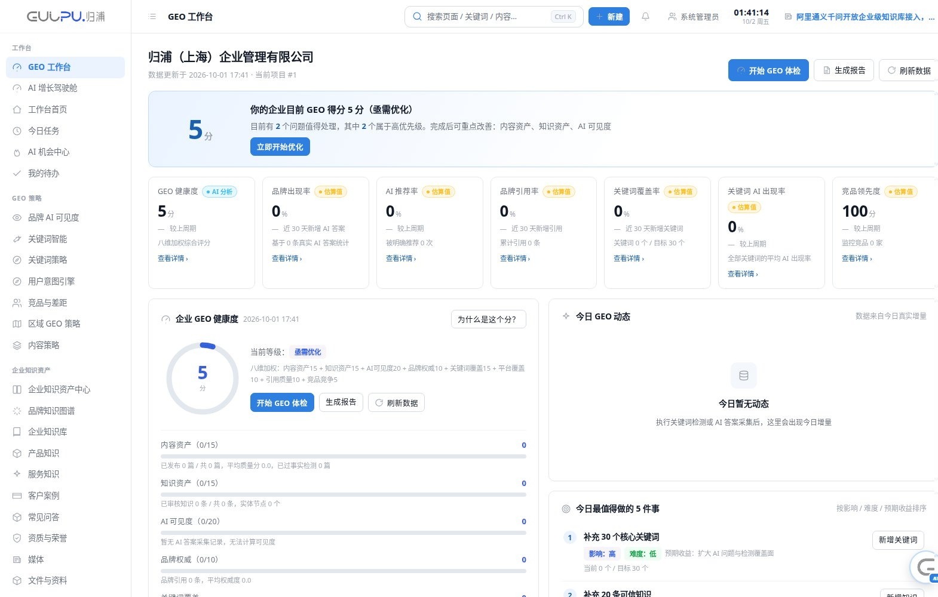Click the top 刷新数据 button
938x597 pixels.
tap(909, 70)
